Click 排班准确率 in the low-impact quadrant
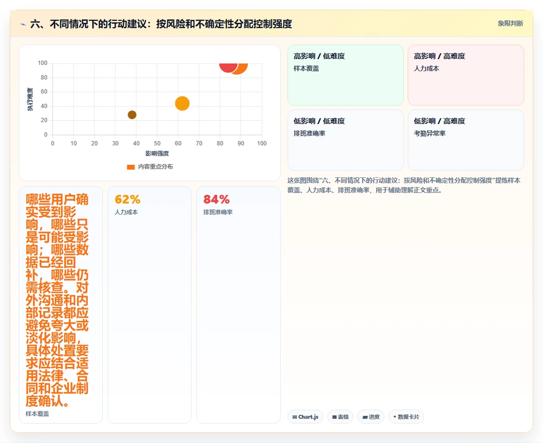 point(309,133)
